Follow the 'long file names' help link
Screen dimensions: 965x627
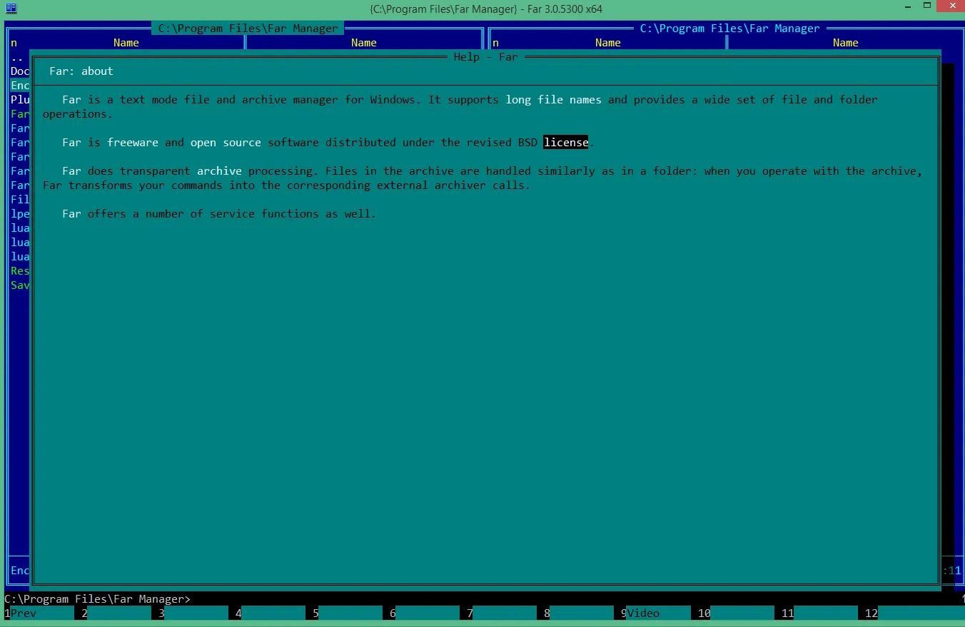pyautogui.click(x=554, y=100)
